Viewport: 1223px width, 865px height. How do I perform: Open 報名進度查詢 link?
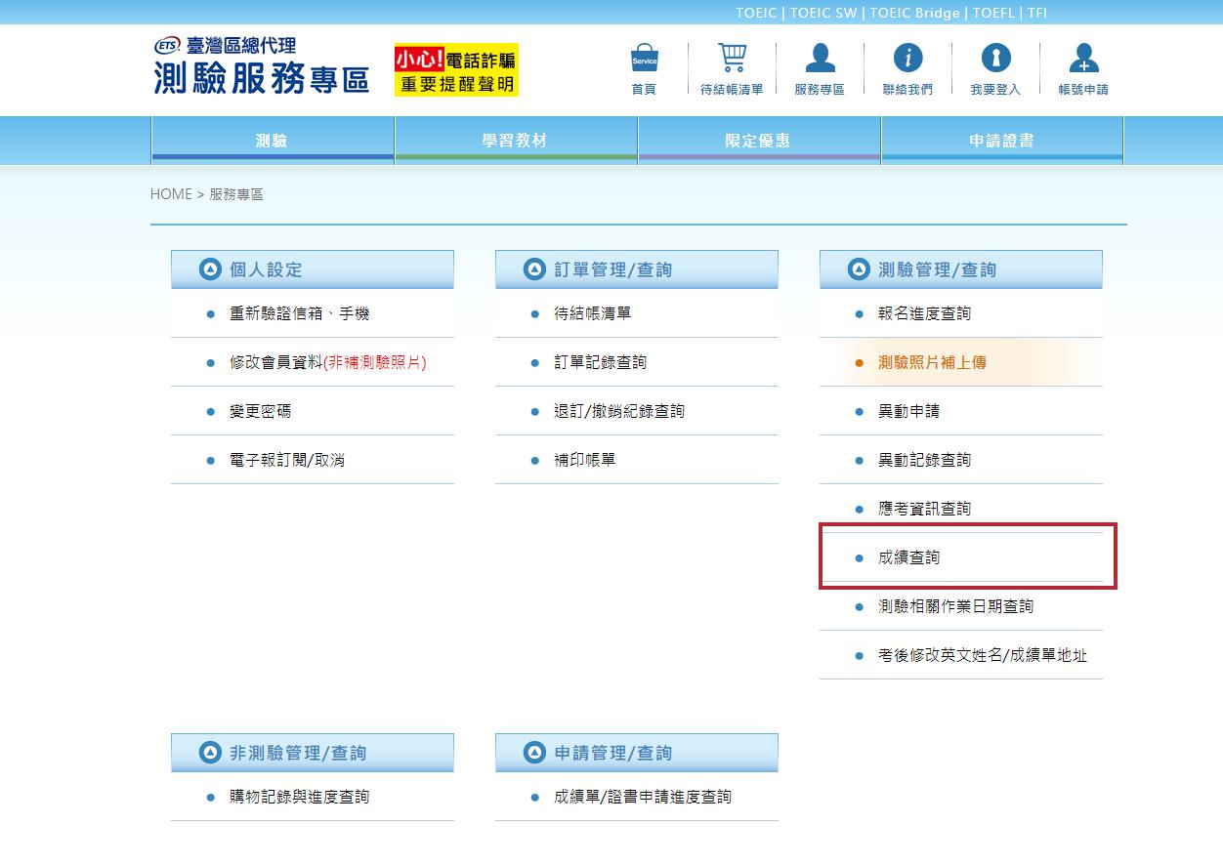click(x=924, y=313)
